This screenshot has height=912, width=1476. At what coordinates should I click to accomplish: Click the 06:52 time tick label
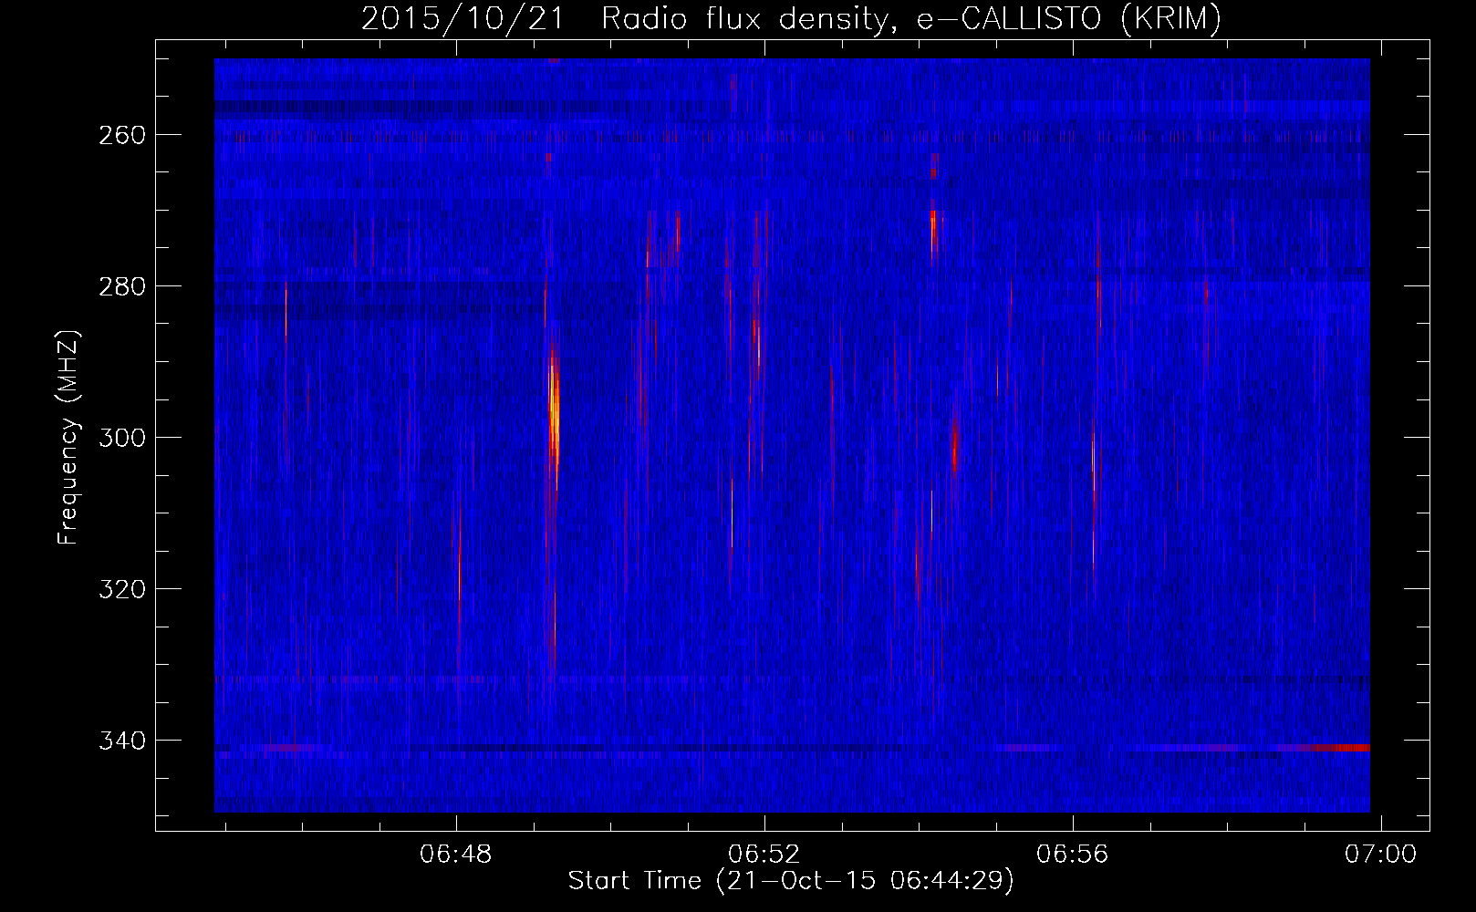coord(764,855)
